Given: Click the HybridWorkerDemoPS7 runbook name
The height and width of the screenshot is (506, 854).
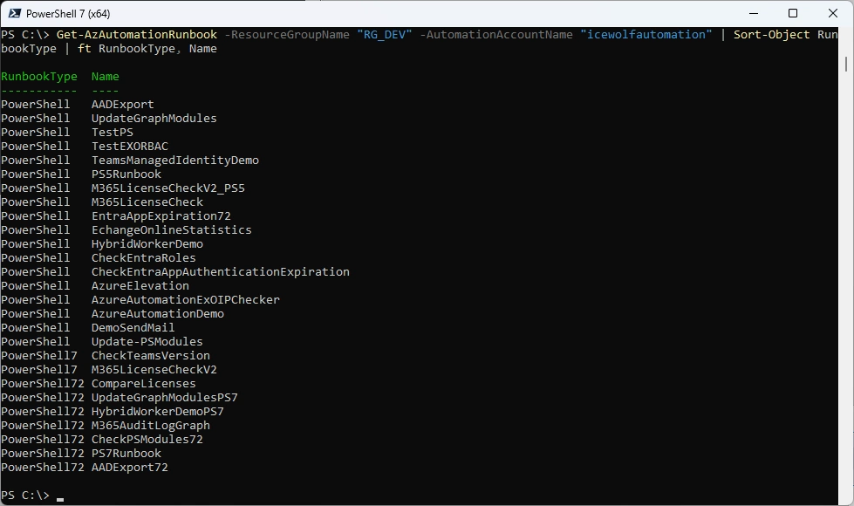Looking at the screenshot, I should click(157, 412).
